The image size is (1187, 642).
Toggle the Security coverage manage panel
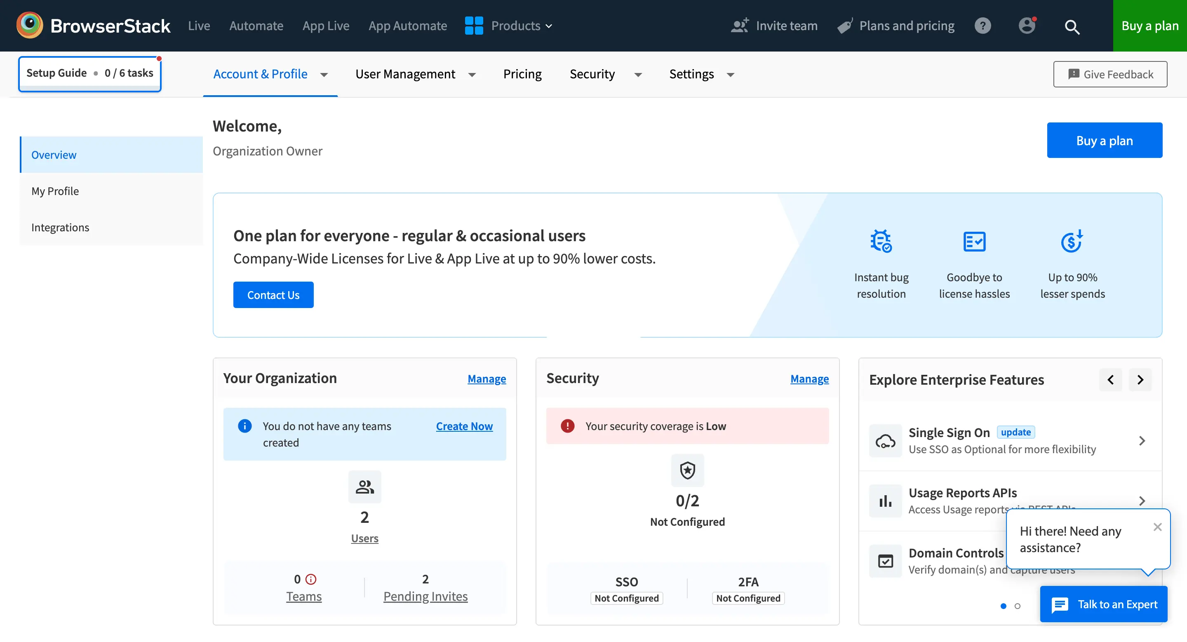point(809,378)
